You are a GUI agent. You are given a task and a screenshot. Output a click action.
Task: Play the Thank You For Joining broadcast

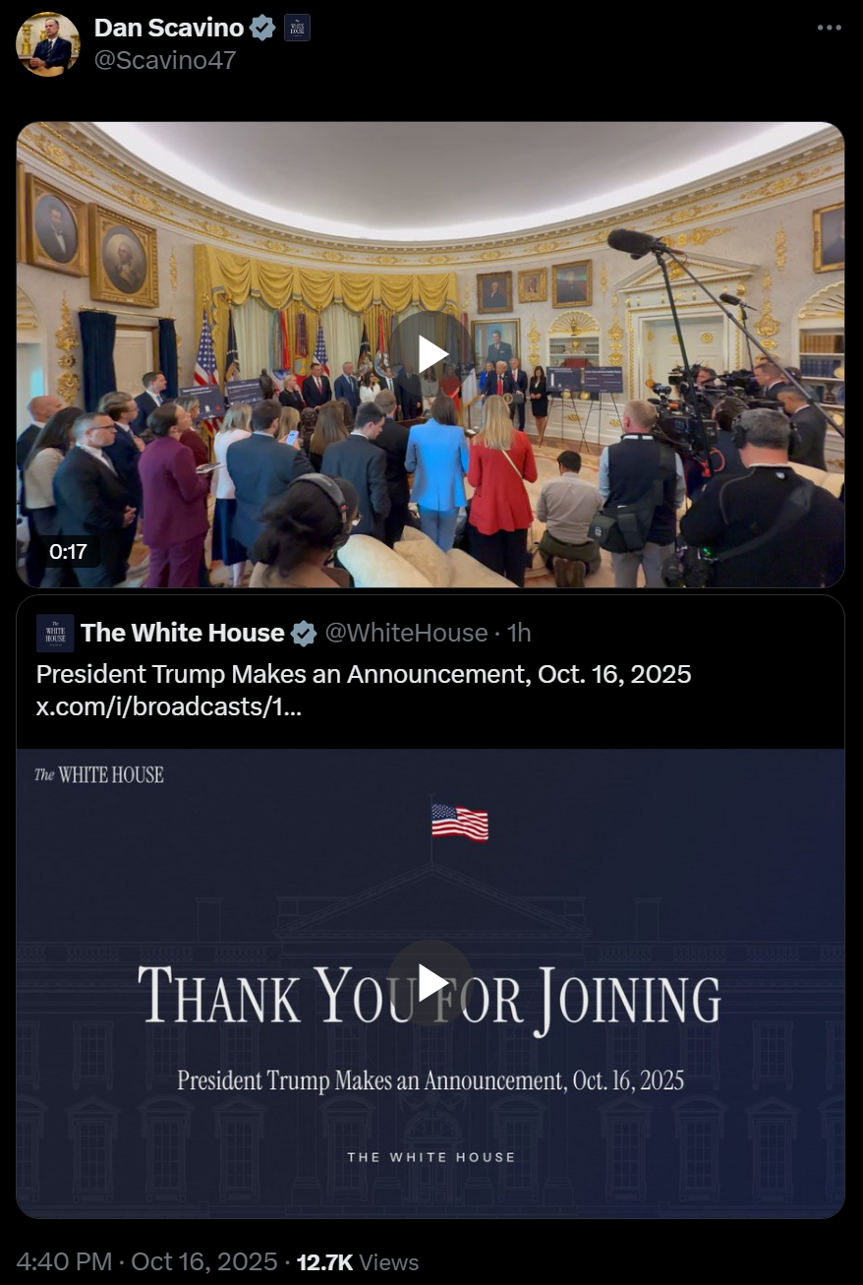(431, 982)
